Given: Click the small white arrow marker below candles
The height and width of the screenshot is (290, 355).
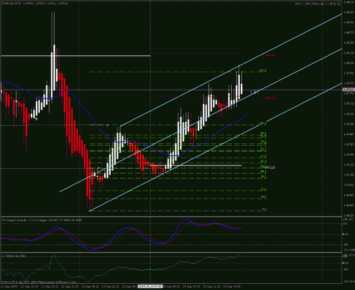Looking at the screenshot, I should [x=36, y=119].
